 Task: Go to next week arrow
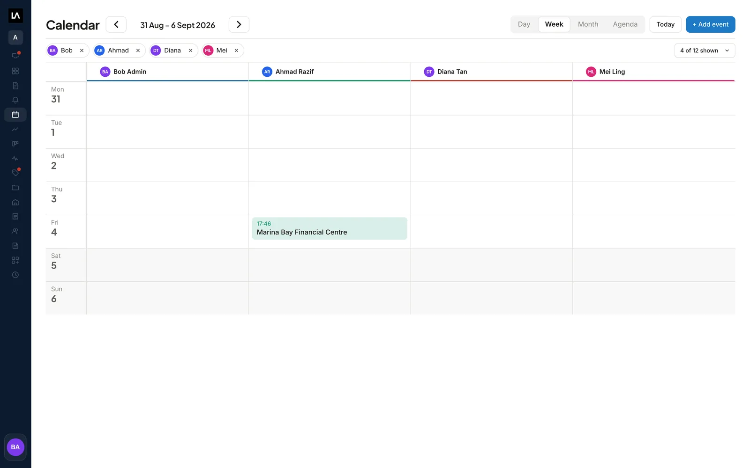pyautogui.click(x=239, y=24)
